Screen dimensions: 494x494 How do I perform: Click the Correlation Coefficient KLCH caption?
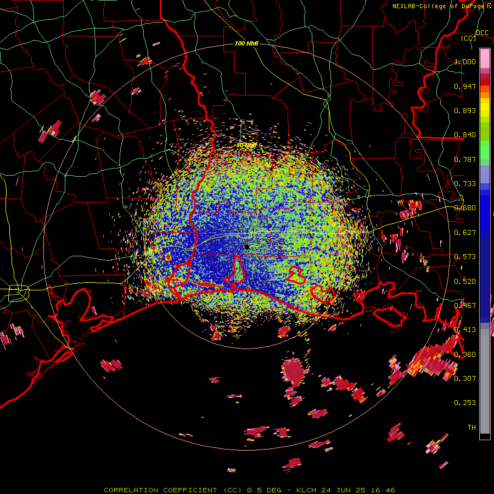tap(249, 490)
